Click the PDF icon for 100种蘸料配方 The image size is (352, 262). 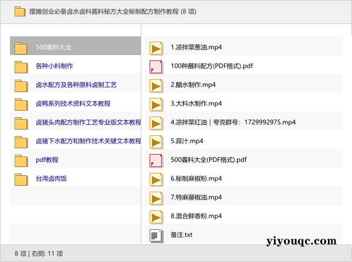pos(156,66)
